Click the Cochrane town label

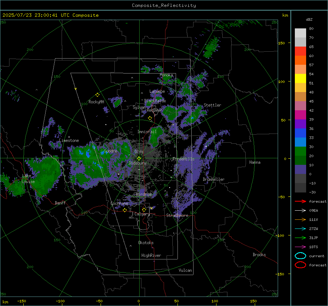[x=119, y=203]
